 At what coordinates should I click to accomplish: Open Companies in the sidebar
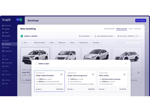point(7,51)
